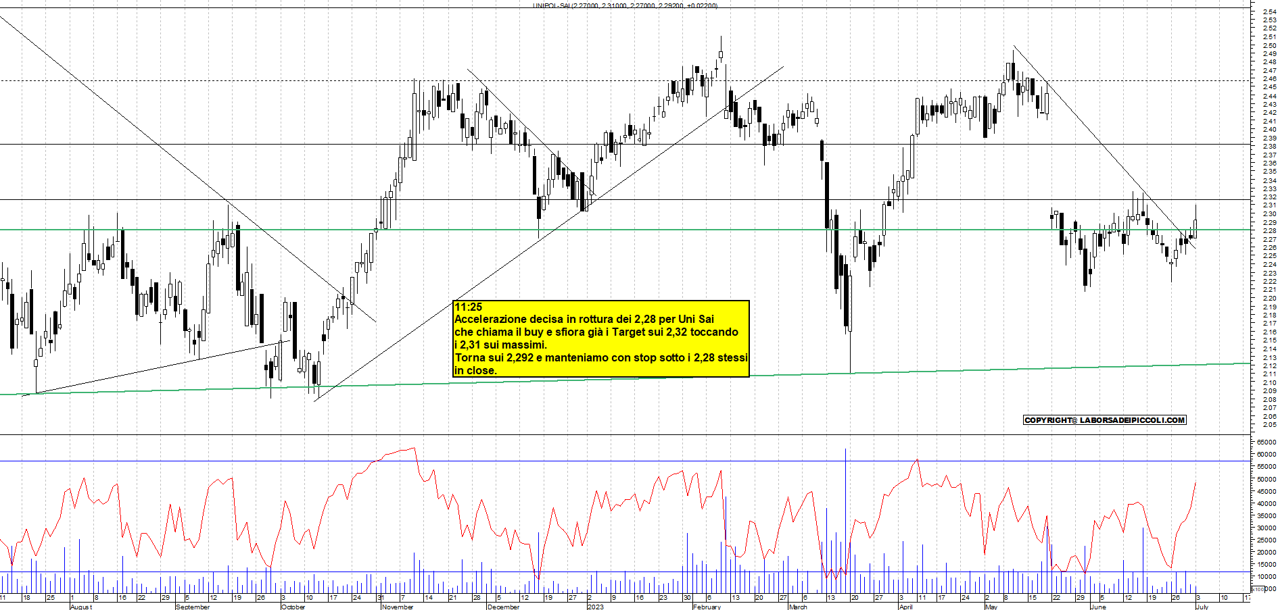
Task: Click the COPYRIGHT LABORSADEIPICCOLI.COM label
Action: click(1105, 420)
